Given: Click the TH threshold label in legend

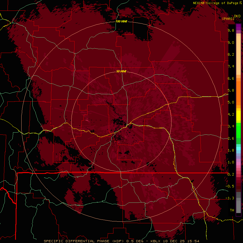Looking at the screenshot, I should (232, 210).
